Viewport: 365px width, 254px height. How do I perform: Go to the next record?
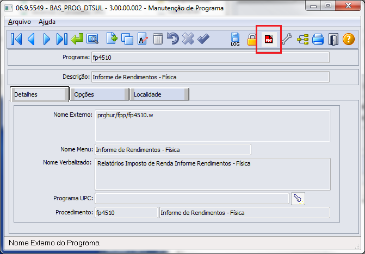click(x=47, y=39)
